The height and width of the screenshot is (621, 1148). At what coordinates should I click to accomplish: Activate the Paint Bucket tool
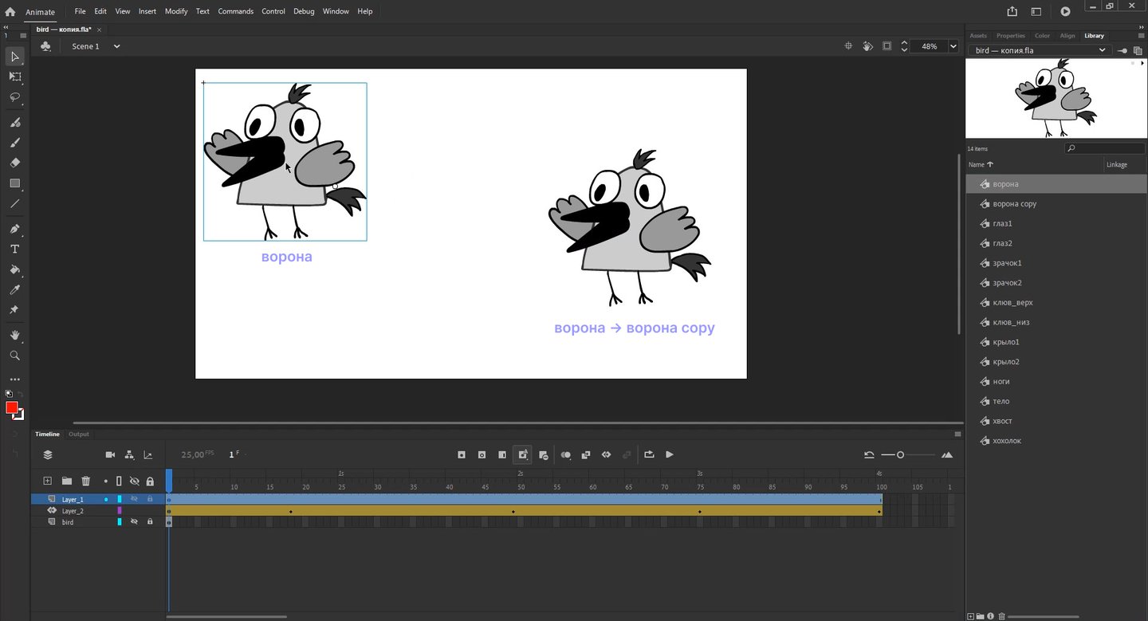pos(14,269)
